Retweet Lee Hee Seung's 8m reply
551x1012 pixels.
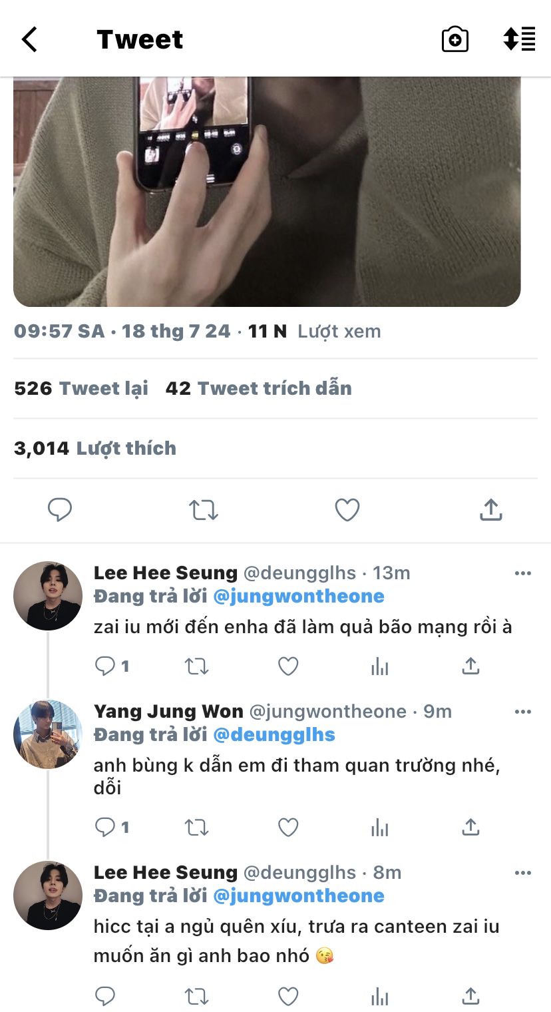(196, 996)
